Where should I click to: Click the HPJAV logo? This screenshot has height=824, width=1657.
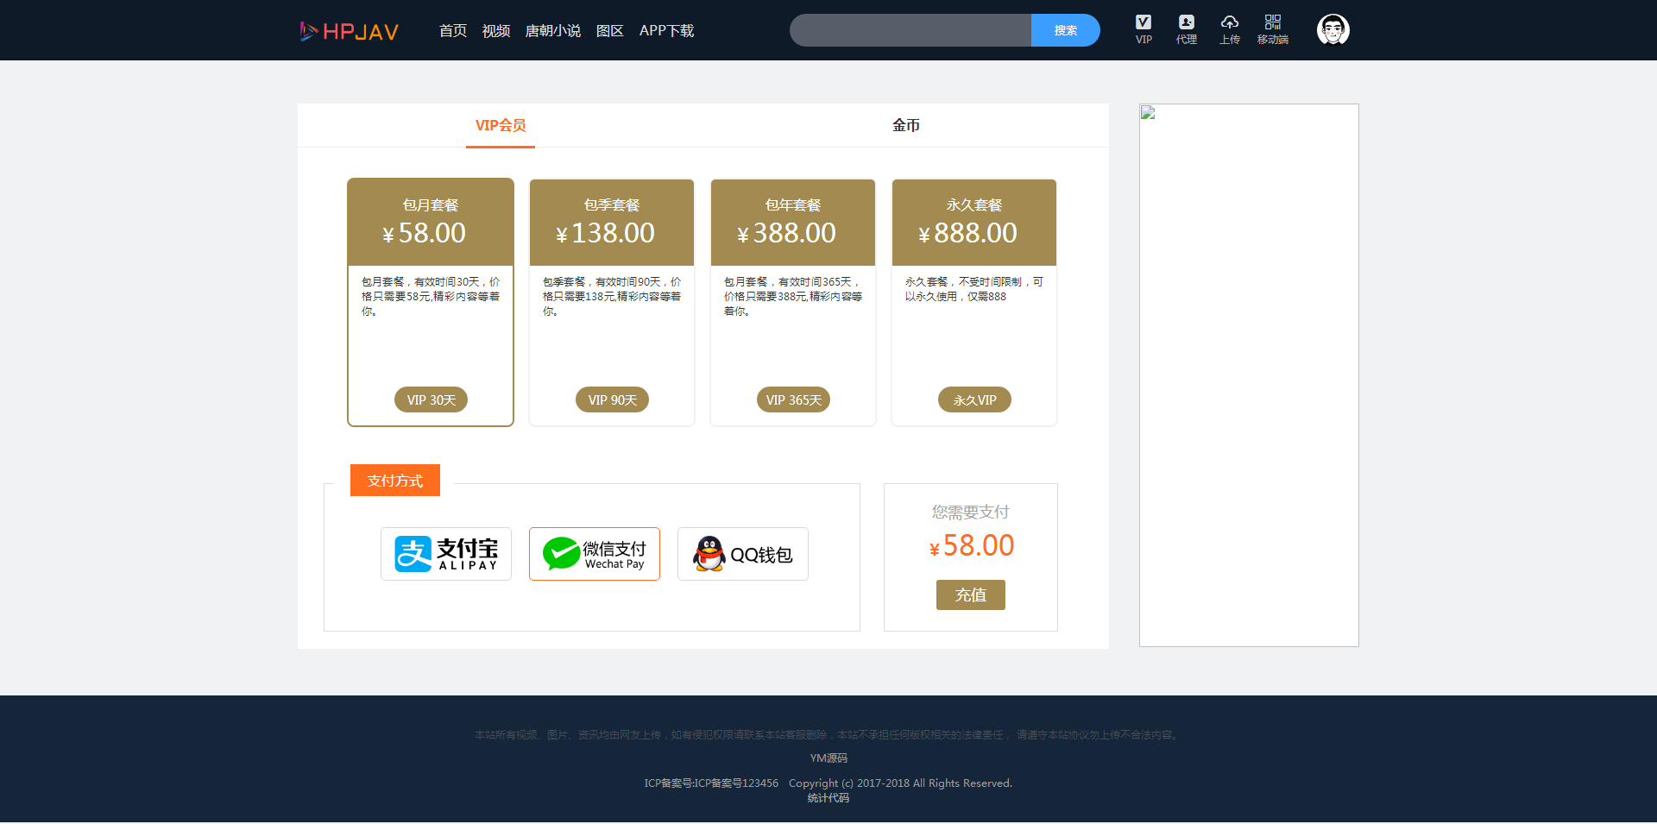(349, 32)
